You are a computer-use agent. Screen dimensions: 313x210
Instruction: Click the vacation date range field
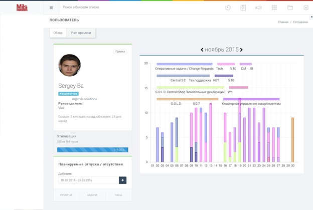tap(88, 180)
